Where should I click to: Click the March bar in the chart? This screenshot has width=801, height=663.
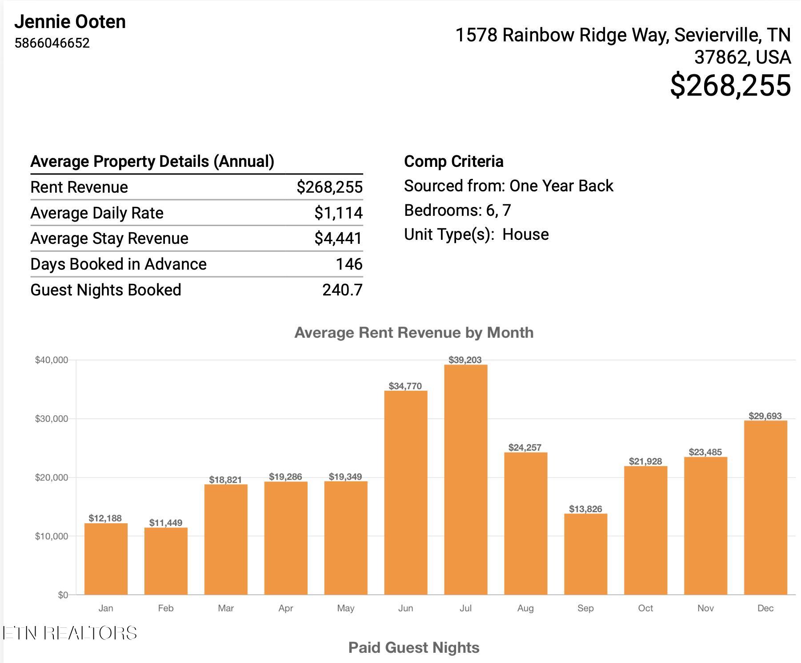226,539
